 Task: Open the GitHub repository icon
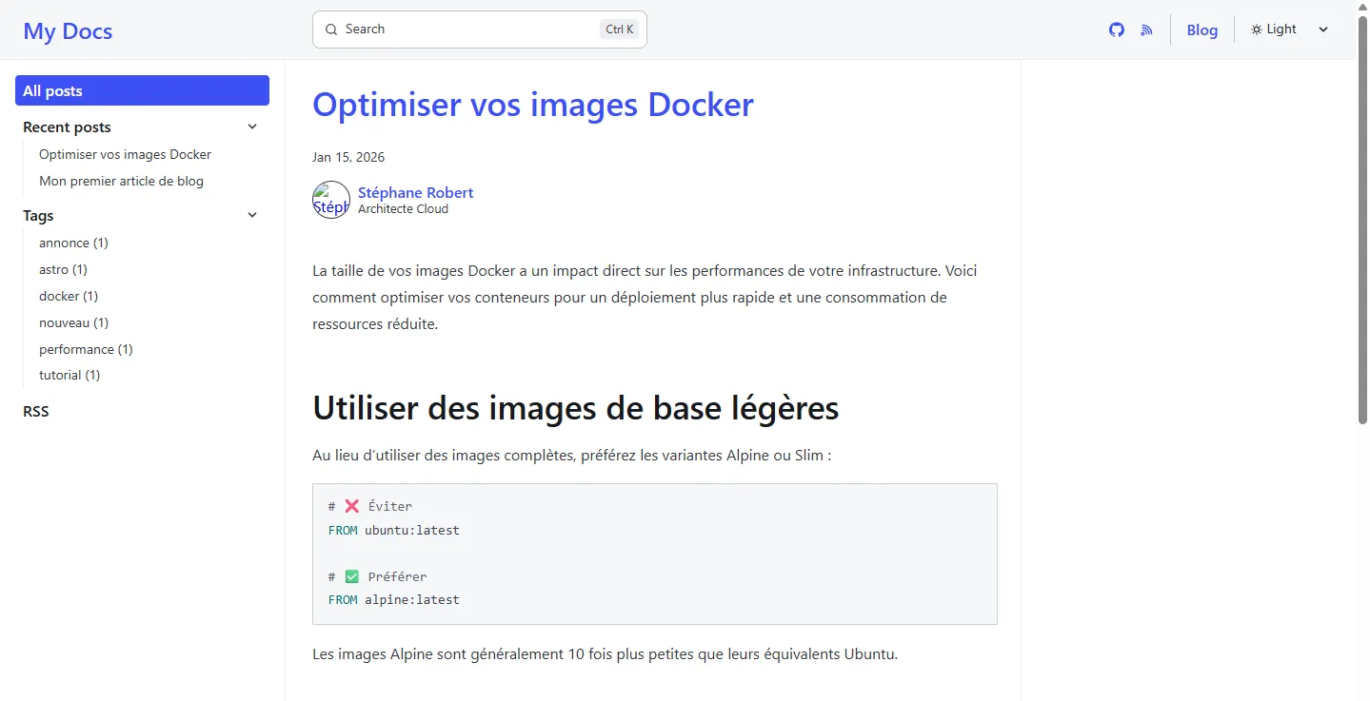(1116, 29)
